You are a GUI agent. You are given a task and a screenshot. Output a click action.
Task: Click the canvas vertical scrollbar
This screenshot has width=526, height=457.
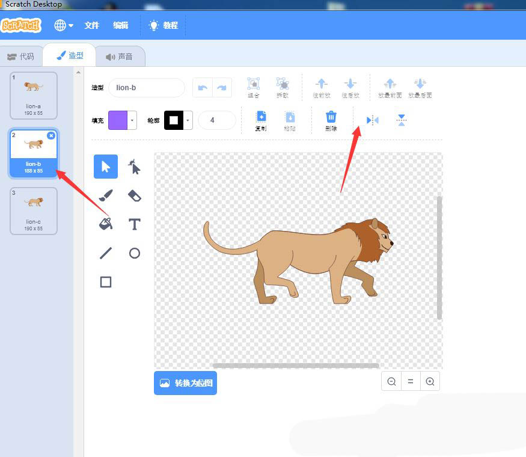point(439,258)
